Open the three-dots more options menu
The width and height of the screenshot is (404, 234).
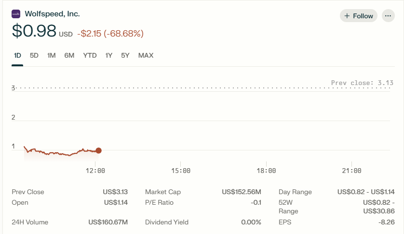(x=388, y=16)
